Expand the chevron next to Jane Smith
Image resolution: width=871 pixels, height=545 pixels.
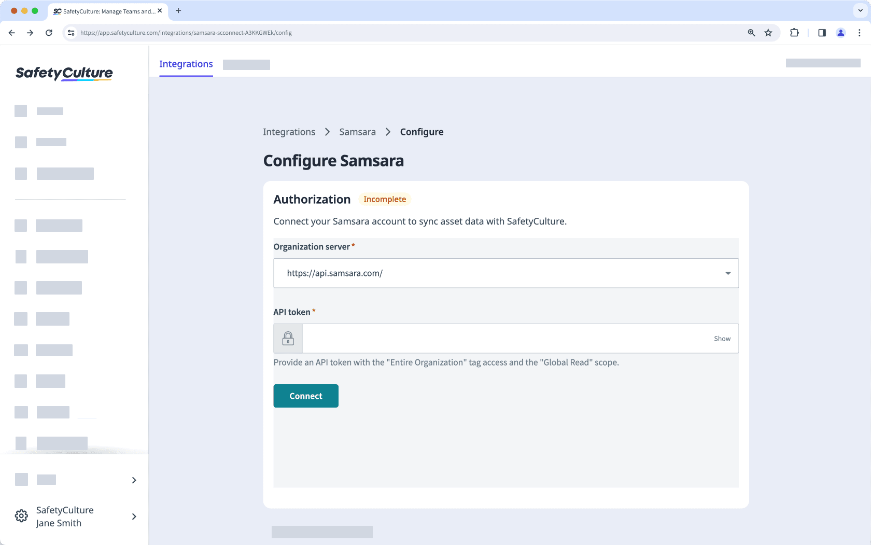coord(134,516)
